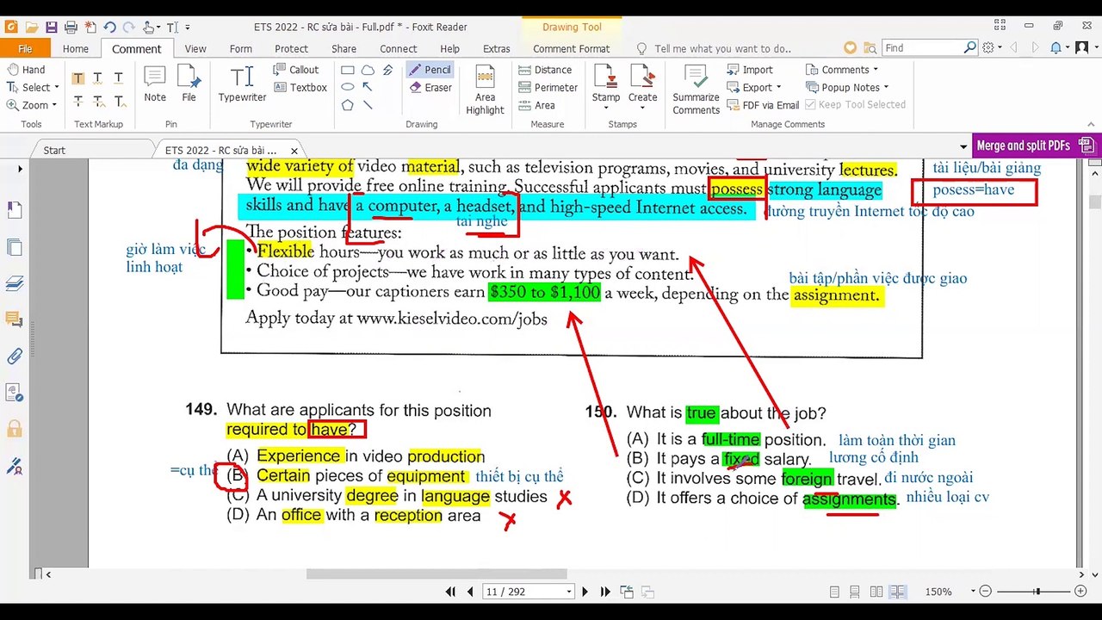Toggle Keep Tool Selected checkbox
Screen dimensions: 1102x620
click(x=855, y=105)
